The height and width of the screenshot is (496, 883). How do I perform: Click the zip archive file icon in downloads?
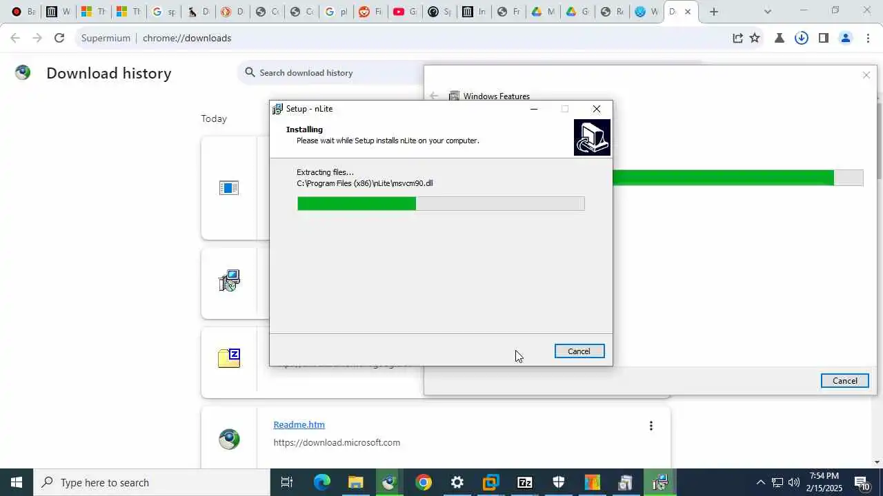pos(229,358)
